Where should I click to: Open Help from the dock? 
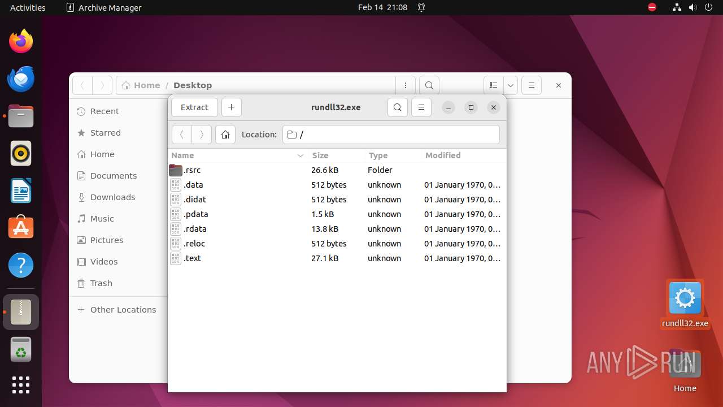(x=21, y=265)
